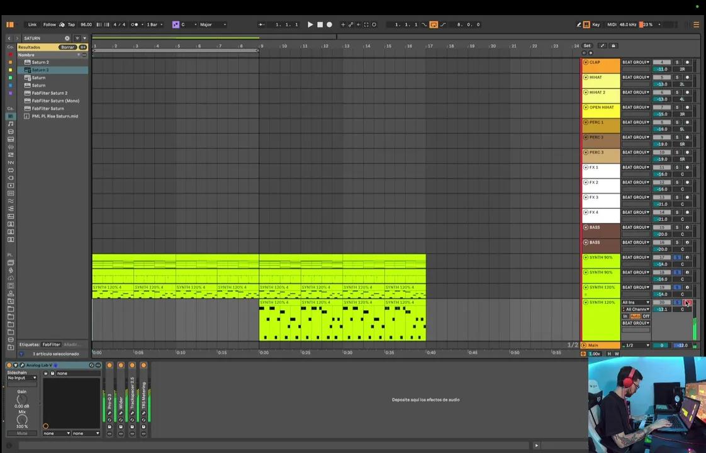Click the Punch-In switch icon
Image resolution: width=706 pixels, height=453 pixels.
(x=424, y=25)
